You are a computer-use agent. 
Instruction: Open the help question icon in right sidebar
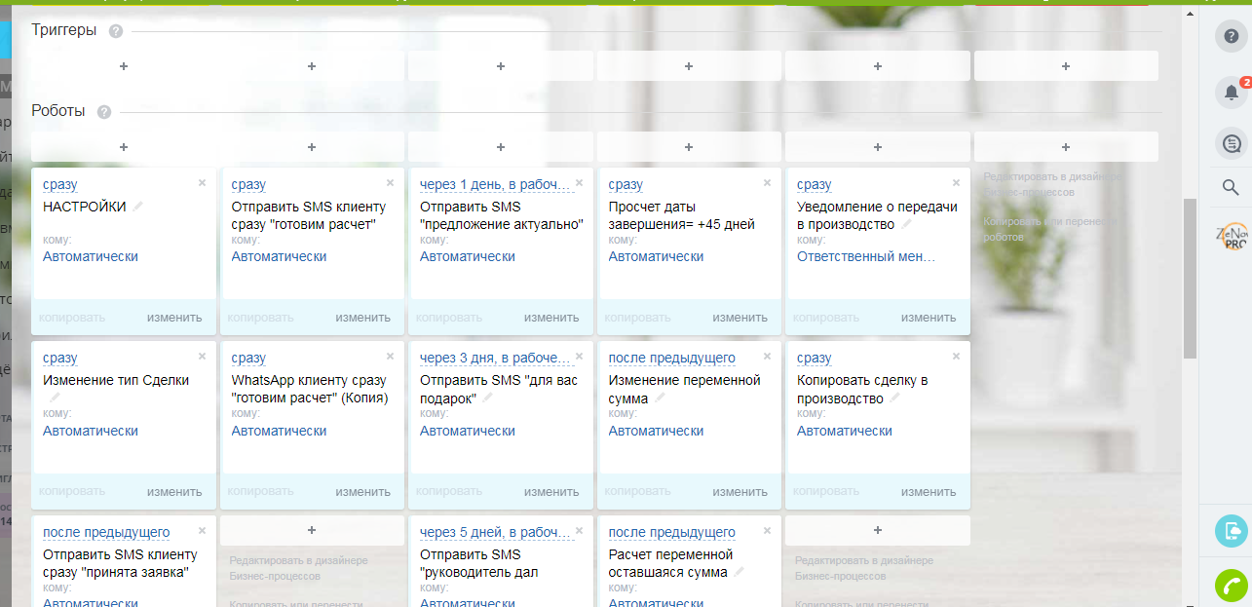pos(1232,36)
